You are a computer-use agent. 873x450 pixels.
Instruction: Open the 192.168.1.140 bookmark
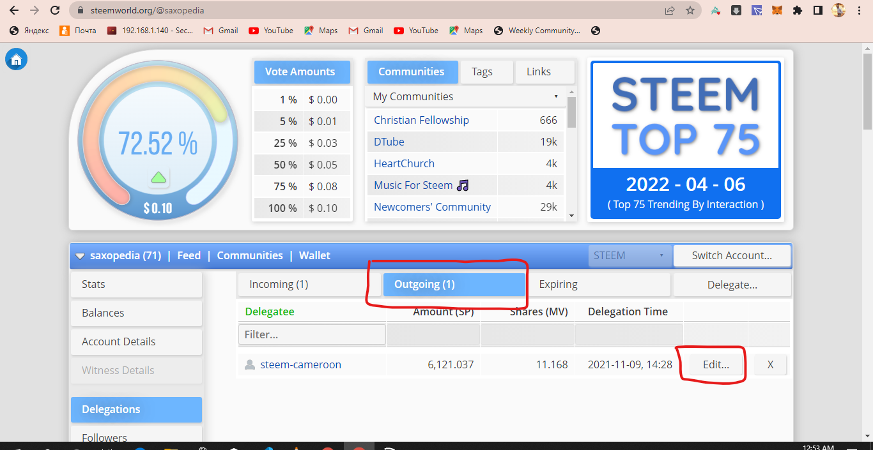[150, 30]
